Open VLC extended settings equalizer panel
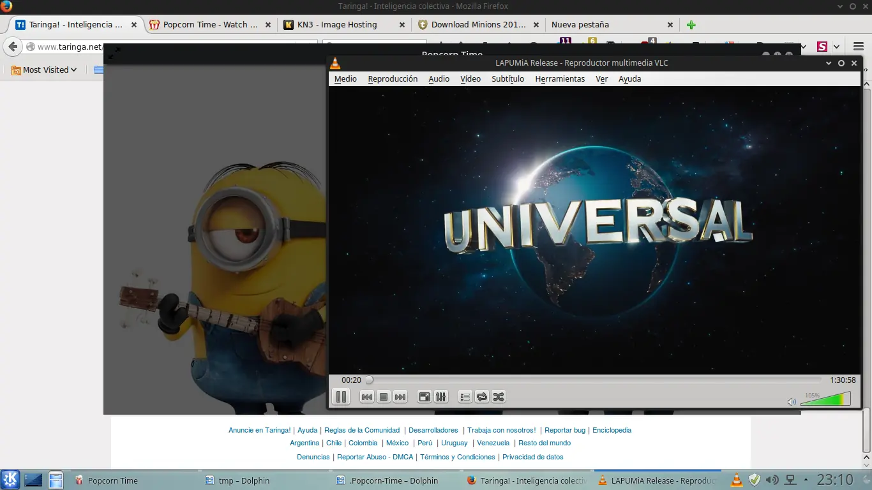872x490 pixels. pyautogui.click(x=441, y=397)
